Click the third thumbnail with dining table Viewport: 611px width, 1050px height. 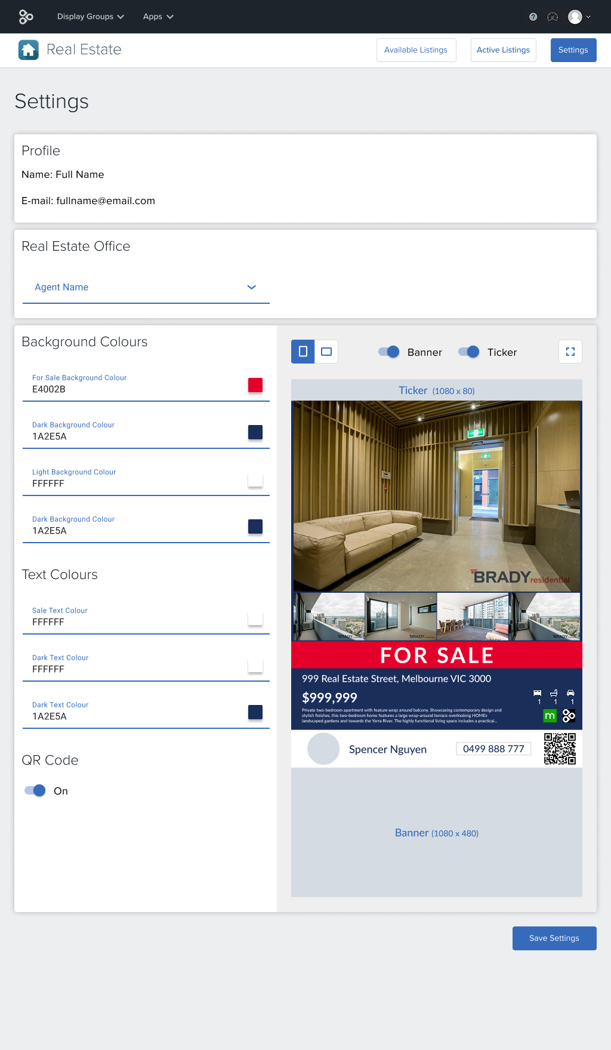pos(473,617)
